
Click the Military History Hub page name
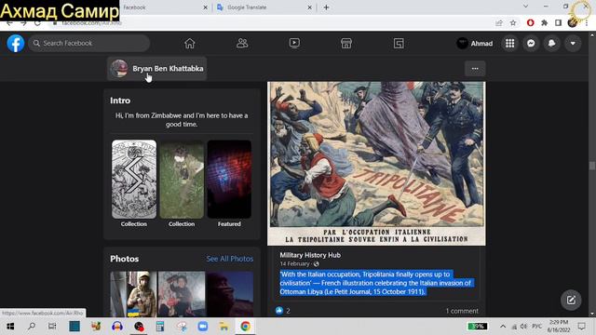pos(310,255)
